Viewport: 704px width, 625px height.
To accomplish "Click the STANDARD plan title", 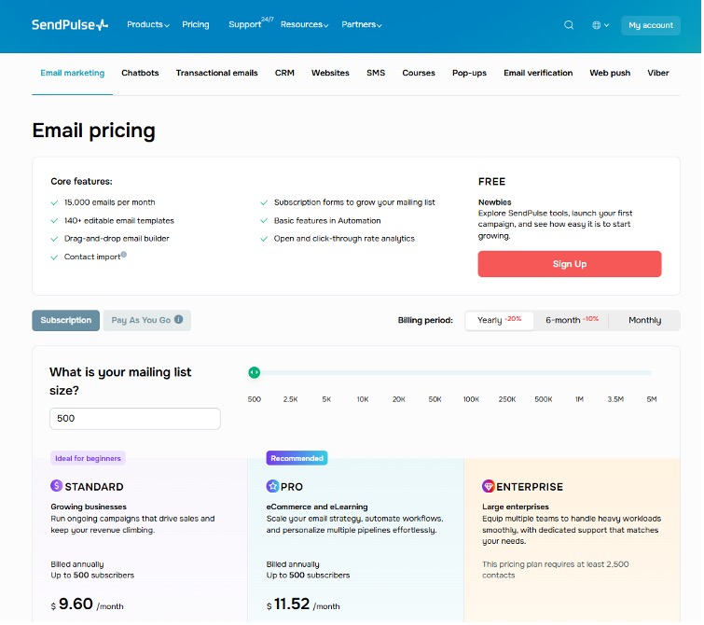I will 95,488.
